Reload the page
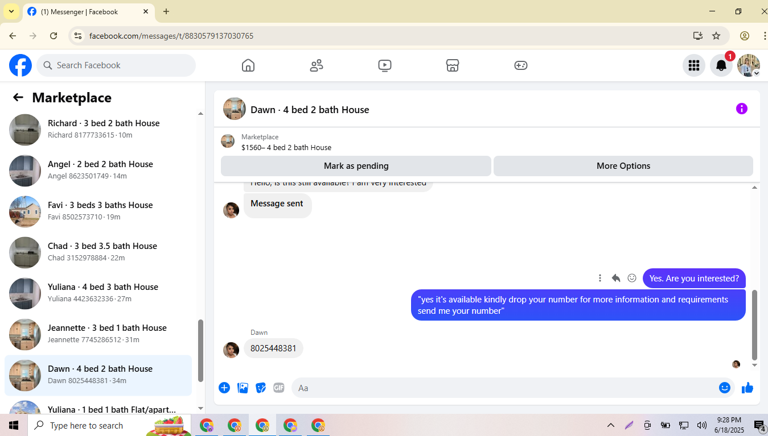Image resolution: width=768 pixels, height=436 pixels. [x=54, y=36]
